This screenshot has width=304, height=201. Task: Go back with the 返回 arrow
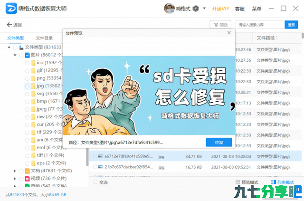tap(14, 25)
